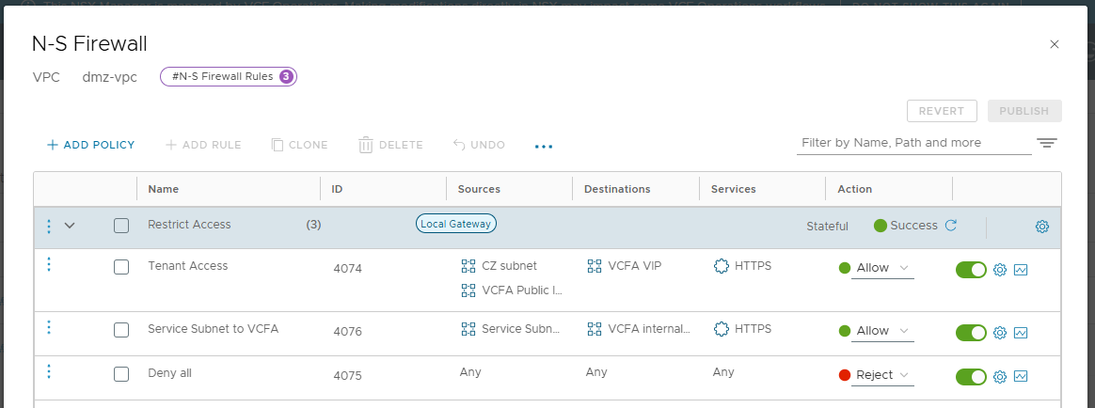The image size is (1095, 408).
Task: Click the Filter by Name search field
Action: tap(912, 143)
